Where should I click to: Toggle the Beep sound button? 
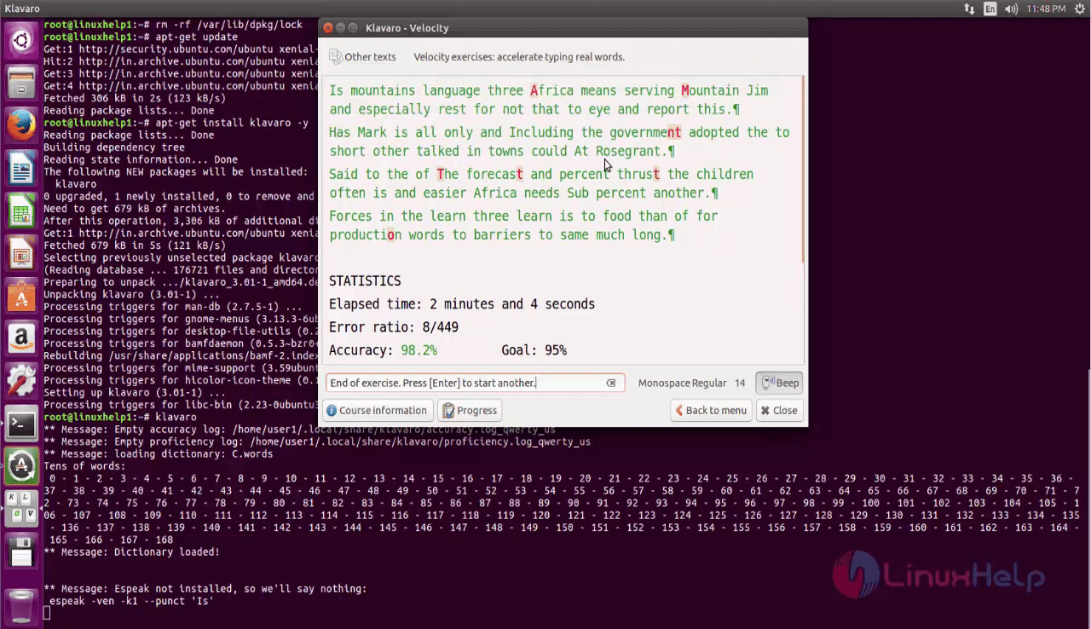pyautogui.click(x=779, y=383)
